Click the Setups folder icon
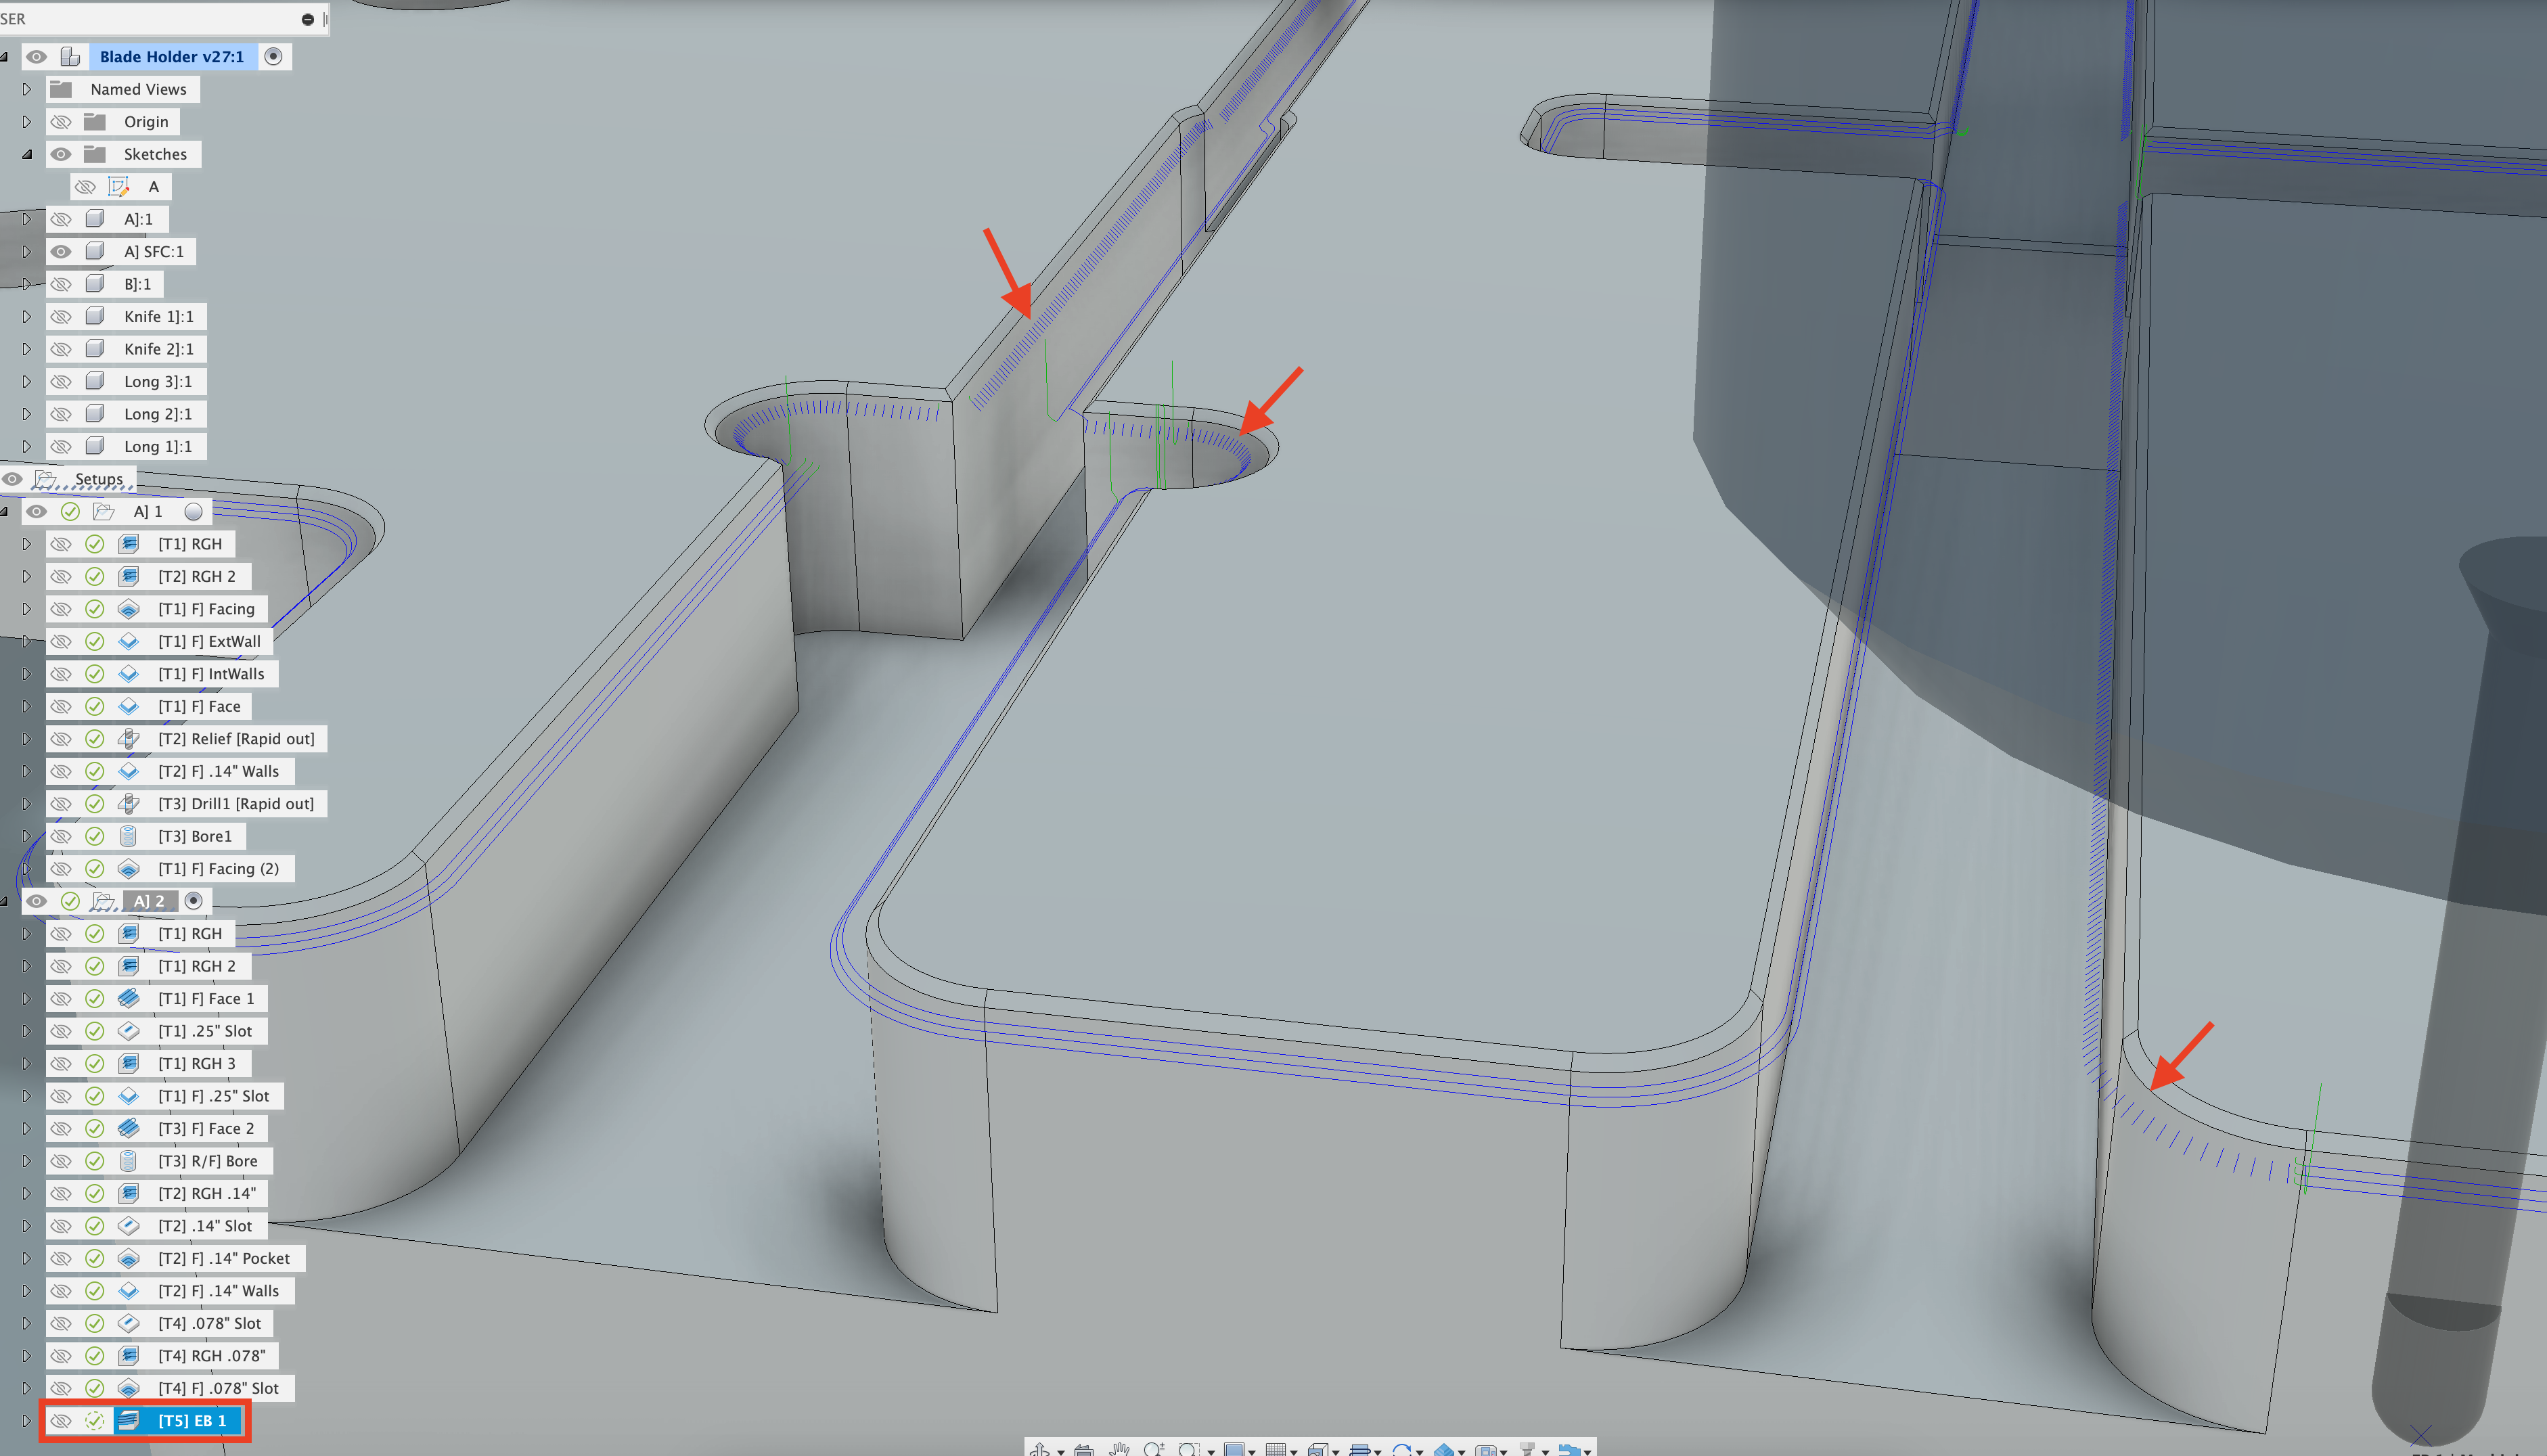 tap(47, 479)
